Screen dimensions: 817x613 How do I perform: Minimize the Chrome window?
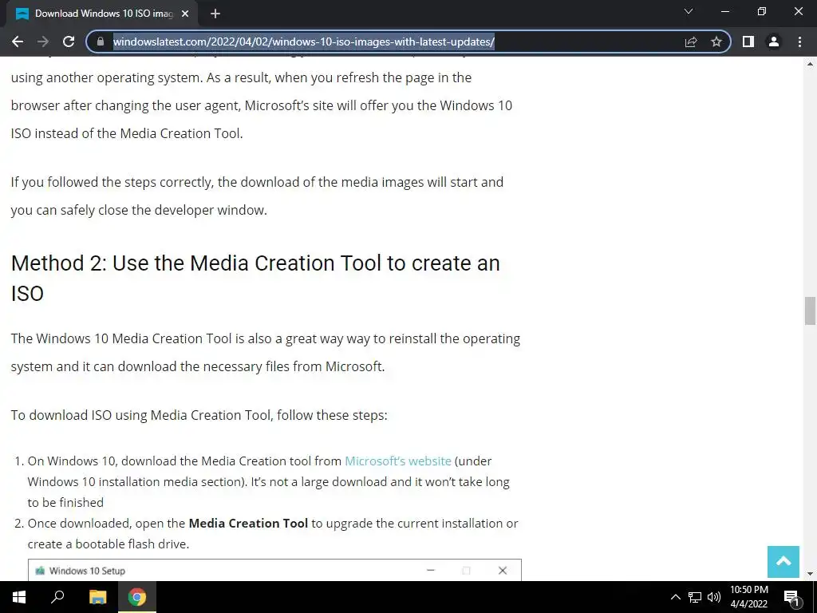pos(724,11)
